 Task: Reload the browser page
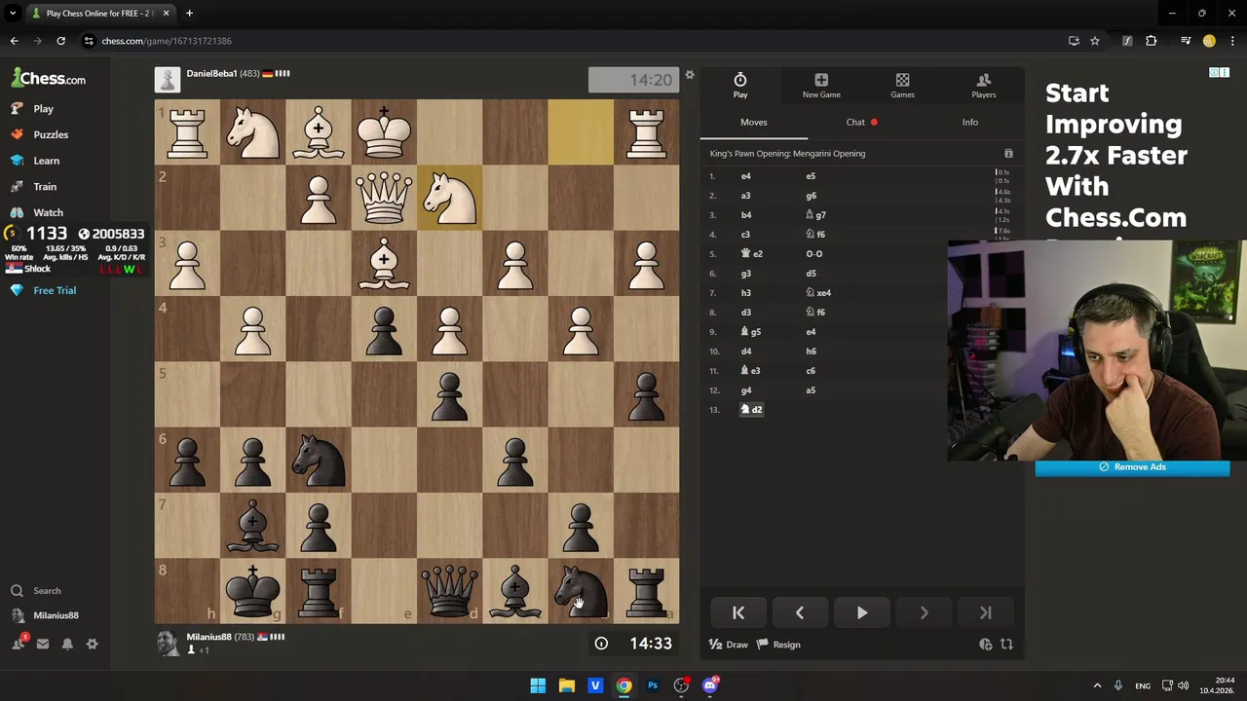coord(60,41)
